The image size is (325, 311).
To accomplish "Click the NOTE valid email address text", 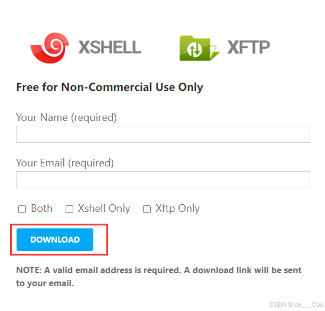I will (159, 277).
